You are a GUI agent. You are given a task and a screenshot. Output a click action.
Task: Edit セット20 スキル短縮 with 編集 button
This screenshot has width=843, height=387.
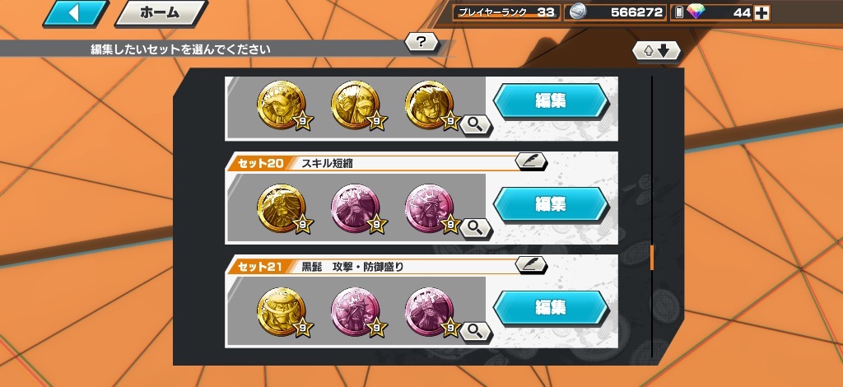(551, 204)
